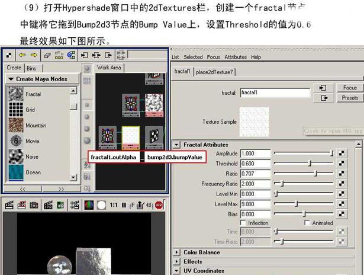
Task: Click the map button beside Bias
Action: coord(342,214)
